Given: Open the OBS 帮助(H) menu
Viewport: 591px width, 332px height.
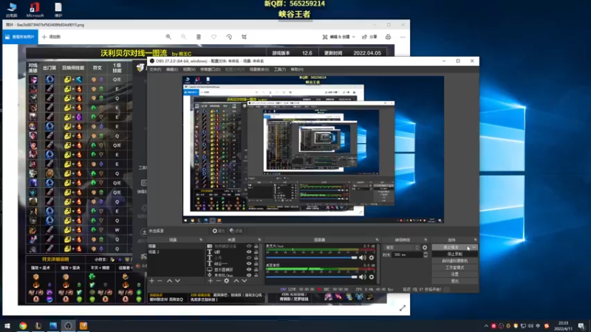Looking at the screenshot, I should [x=297, y=69].
